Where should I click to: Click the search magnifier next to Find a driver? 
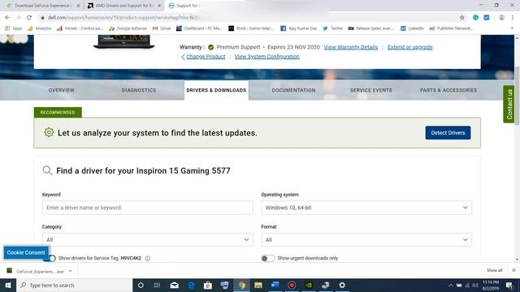(x=47, y=170)
